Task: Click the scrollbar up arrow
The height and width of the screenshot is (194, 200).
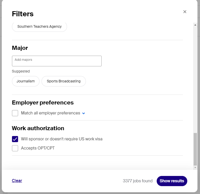Action: click(x=195, y=25)
